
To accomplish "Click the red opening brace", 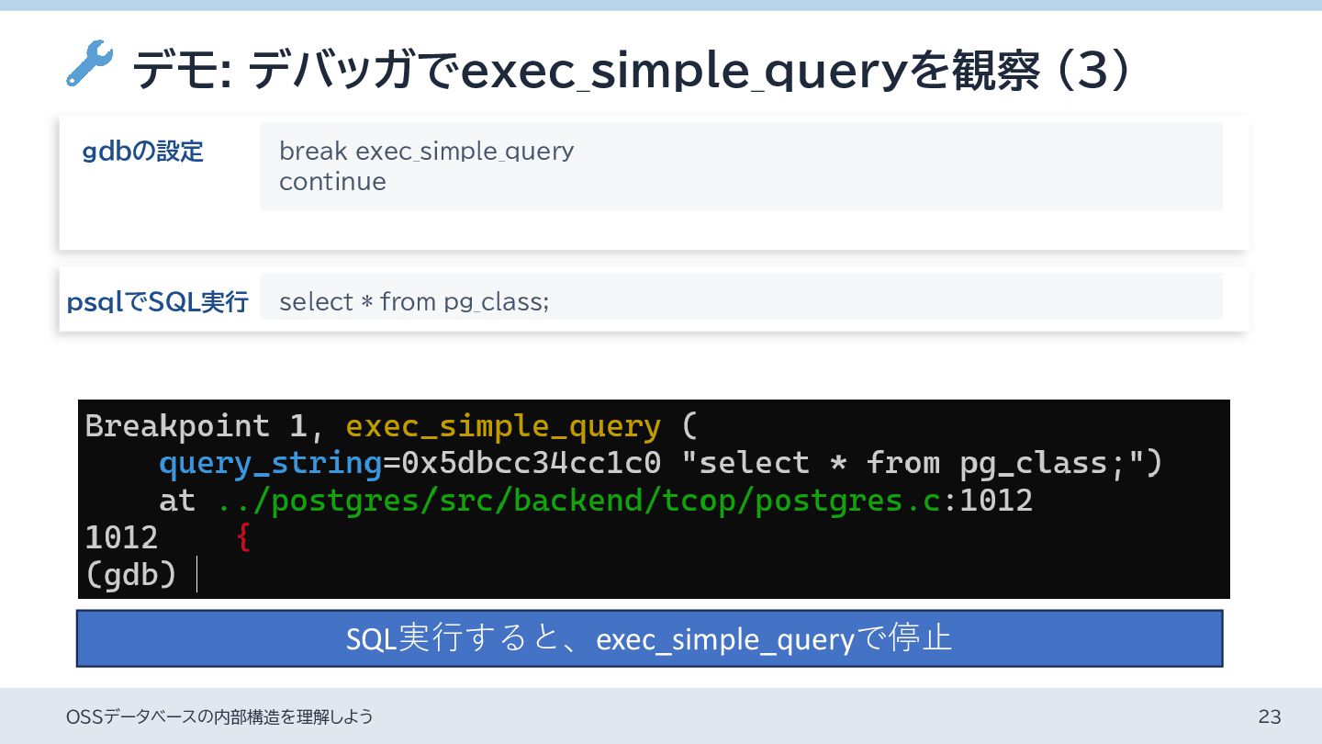I will (242, 537).
